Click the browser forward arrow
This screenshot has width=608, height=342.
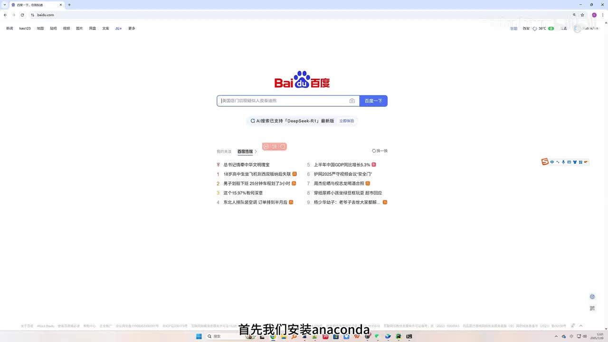tap(13, 15)
